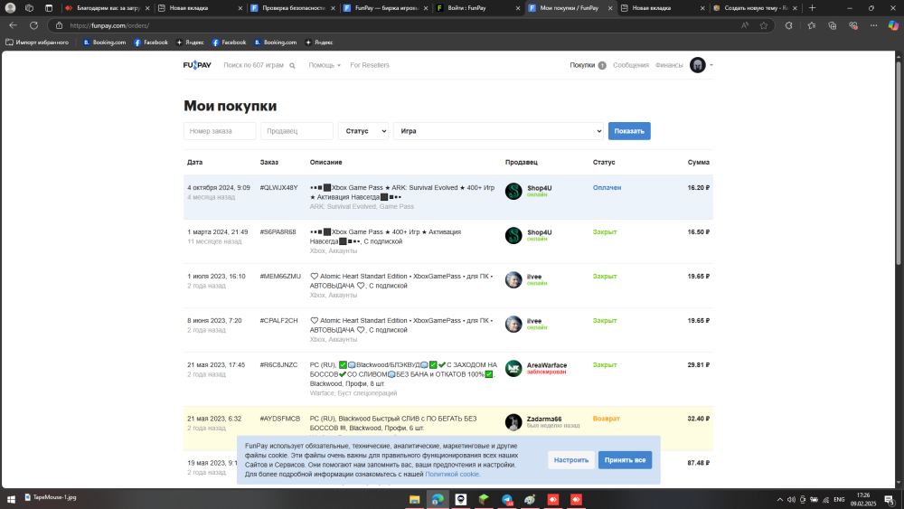Click the Принять все cookie button
Screen dimensions: 904x509
pyautogui.click(x=625, y=460)
